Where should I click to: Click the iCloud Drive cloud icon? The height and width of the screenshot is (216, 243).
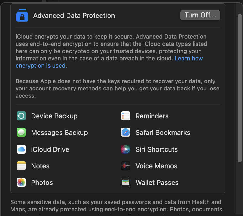click(21, 149)
